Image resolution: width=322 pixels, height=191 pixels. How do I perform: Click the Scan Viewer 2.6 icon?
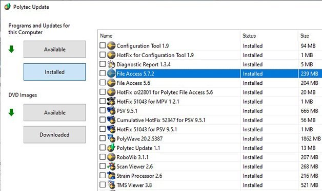(111, 166)
